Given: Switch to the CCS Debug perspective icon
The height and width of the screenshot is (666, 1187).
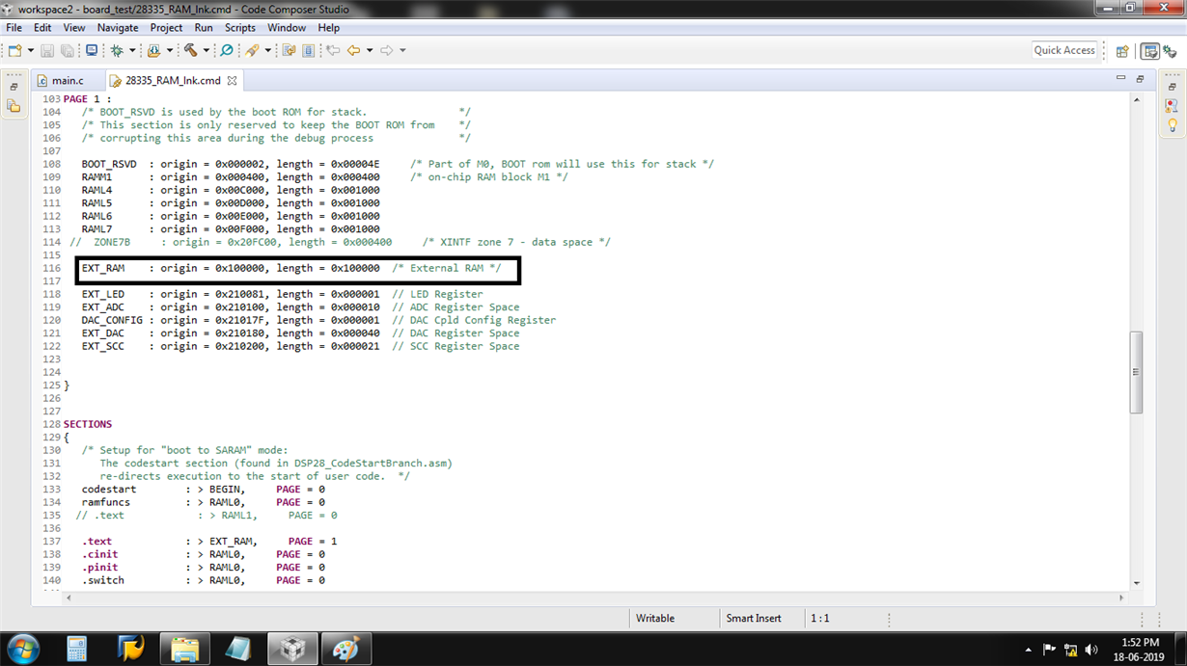Looking at the screenshot, I should coord(1170,50).
